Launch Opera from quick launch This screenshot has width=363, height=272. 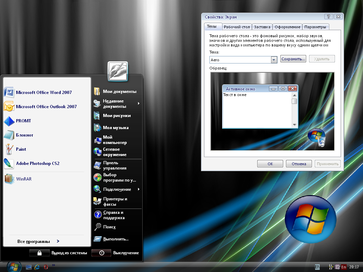(46, 267)
